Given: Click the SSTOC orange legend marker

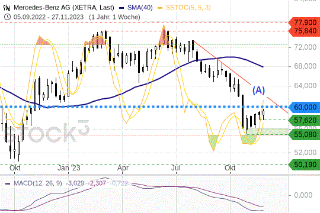Looking at the screenshot, I should click(x=160, y=8).
